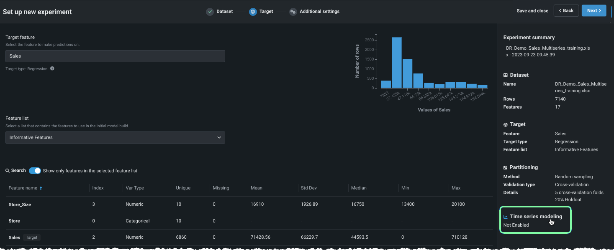
Task: Click the Partitioning section icon
Action: click(x=506, y=167)
